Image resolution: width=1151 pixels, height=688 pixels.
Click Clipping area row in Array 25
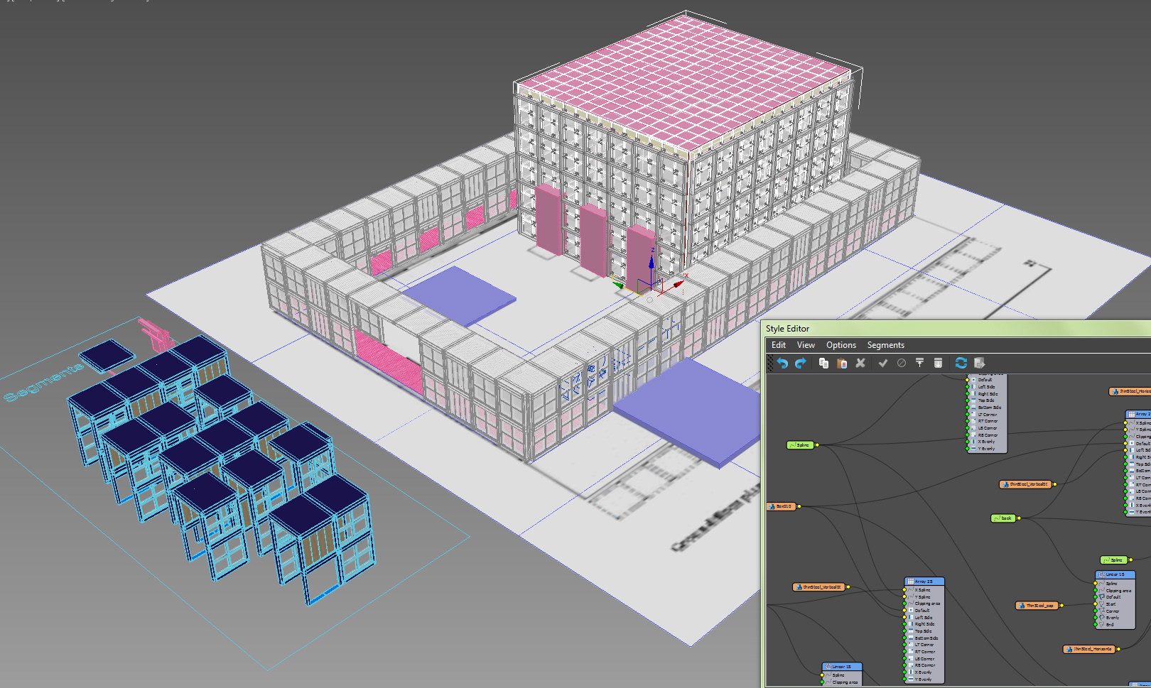pyautogui.click(x=924, y=604)
